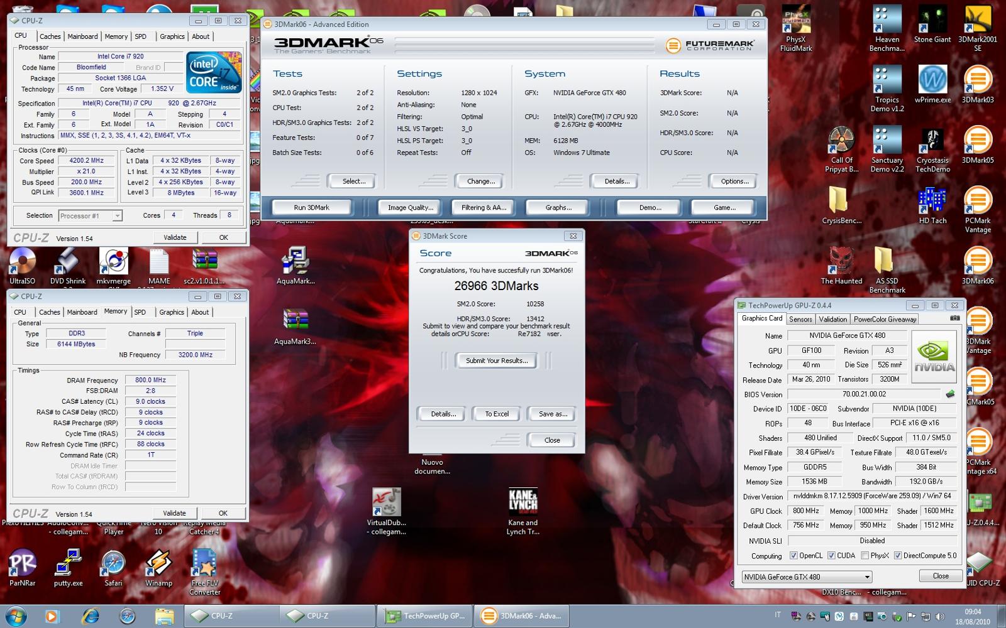Open the MAME document icon
The width and height of the screenshot is (1006, 628).
158,266
